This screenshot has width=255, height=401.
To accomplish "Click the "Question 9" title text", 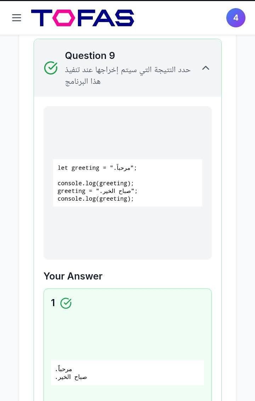I will tap(90, 56).
